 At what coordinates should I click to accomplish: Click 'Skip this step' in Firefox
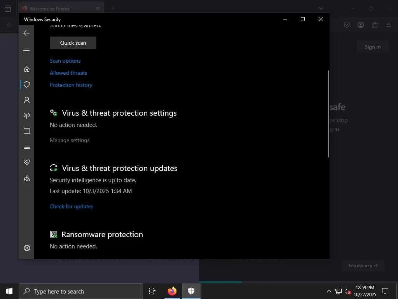click(363, 266)
